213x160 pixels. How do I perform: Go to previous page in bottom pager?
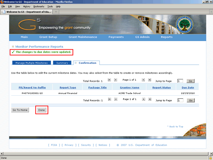(x=116, y=99)
